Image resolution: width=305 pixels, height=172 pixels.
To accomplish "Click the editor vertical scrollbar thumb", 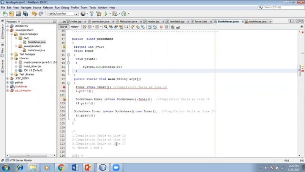I will [299, 70].
